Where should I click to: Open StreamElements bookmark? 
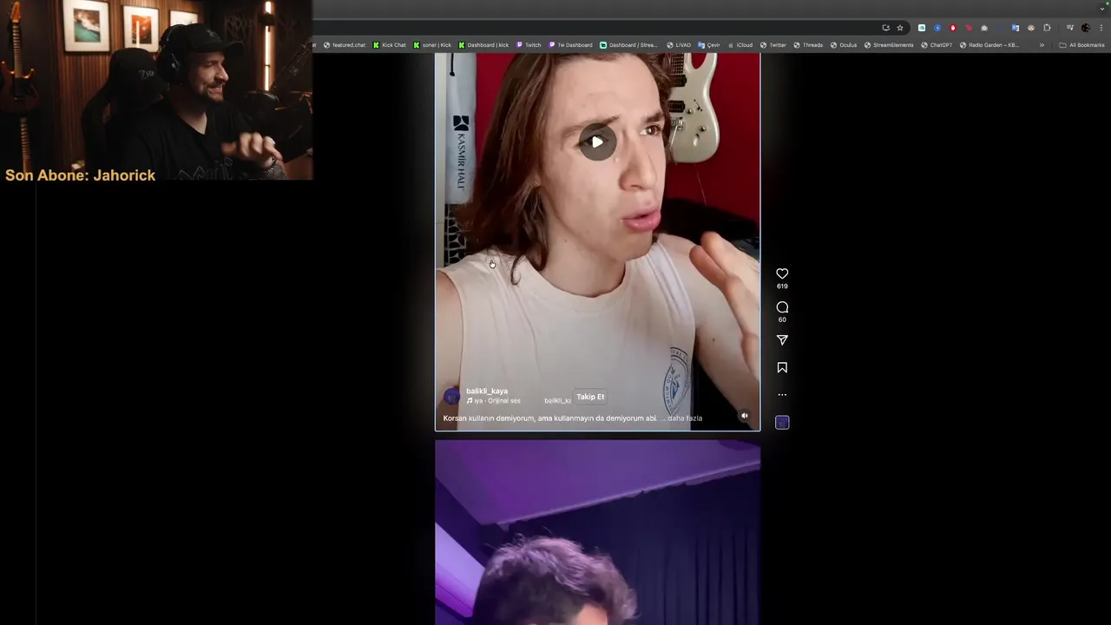click(889, 45)
